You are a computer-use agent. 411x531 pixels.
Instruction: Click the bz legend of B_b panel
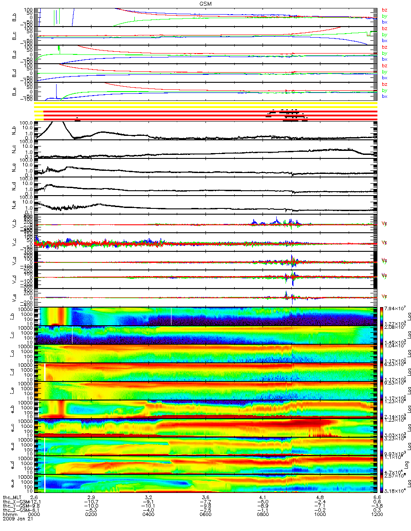click(x=384, y=10)
